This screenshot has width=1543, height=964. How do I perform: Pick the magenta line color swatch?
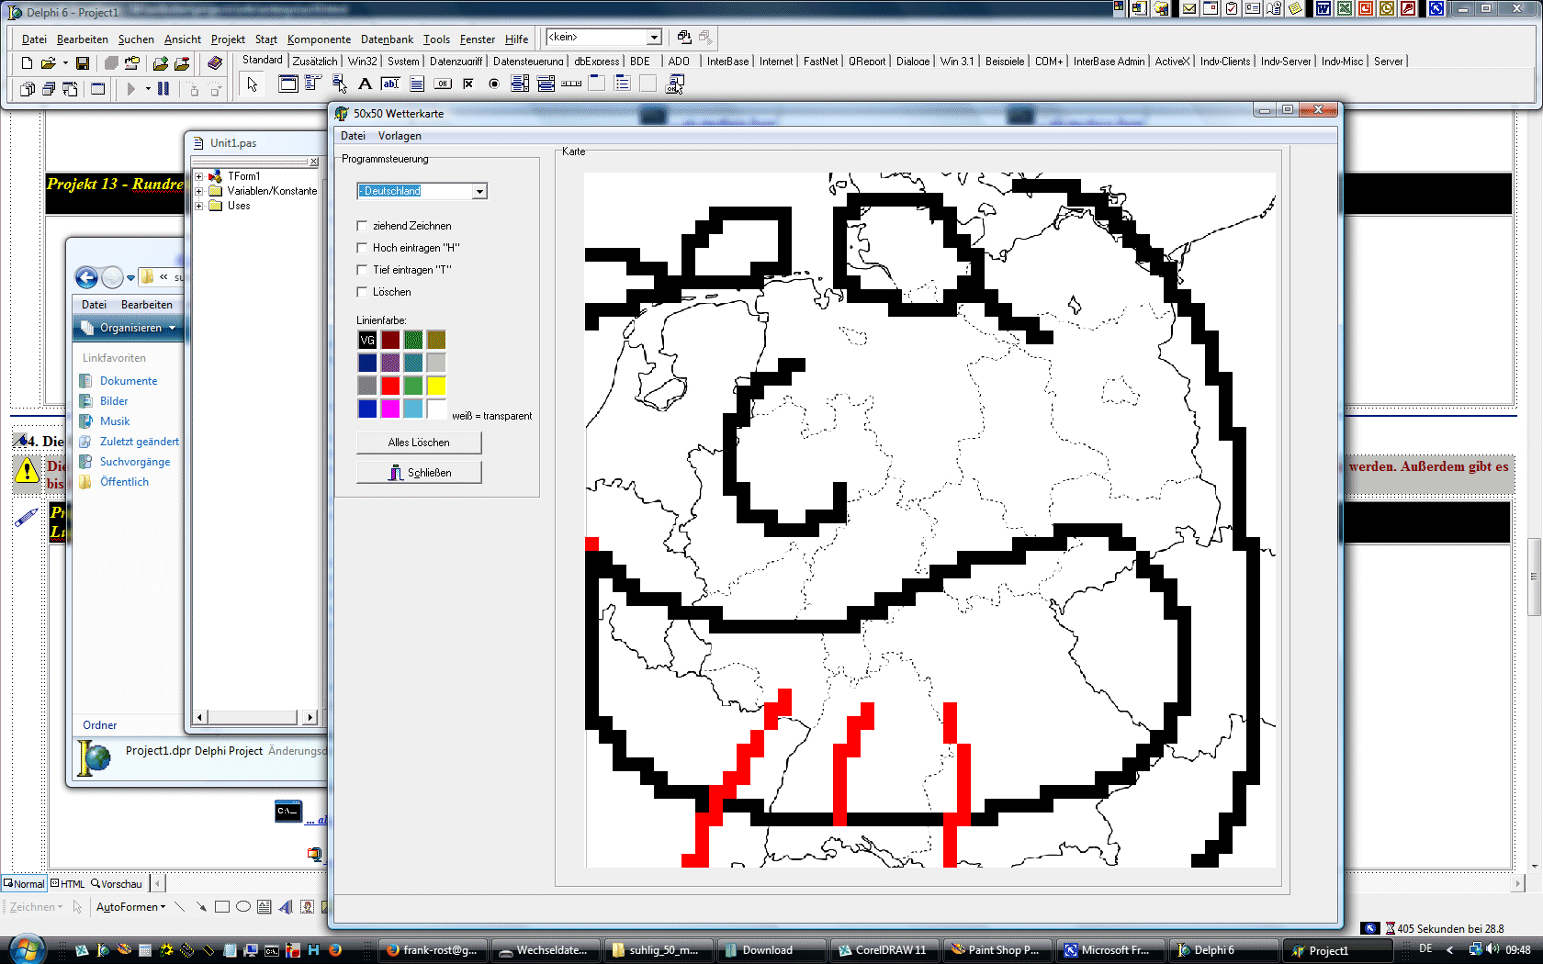tap(390, 409)
